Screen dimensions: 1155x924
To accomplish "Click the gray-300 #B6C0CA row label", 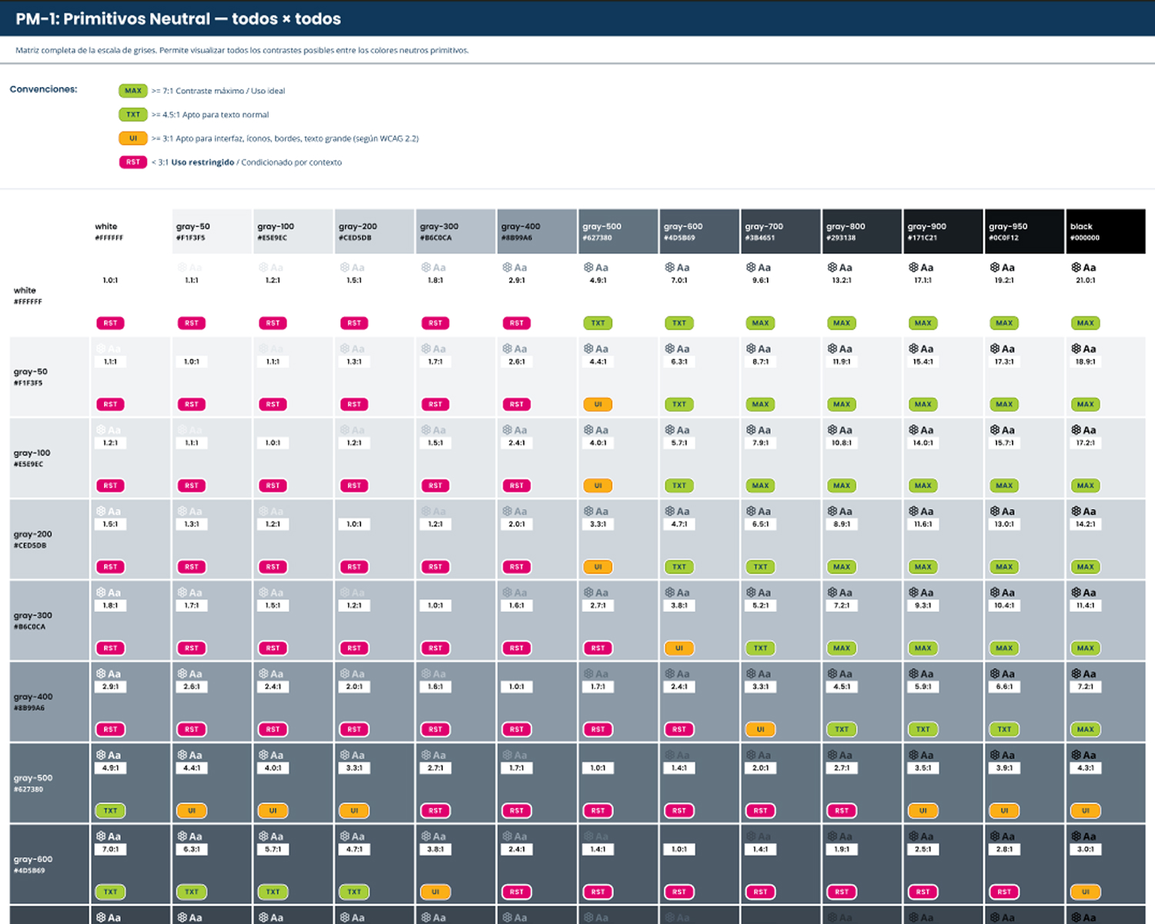I will click(x=33, y=621).
